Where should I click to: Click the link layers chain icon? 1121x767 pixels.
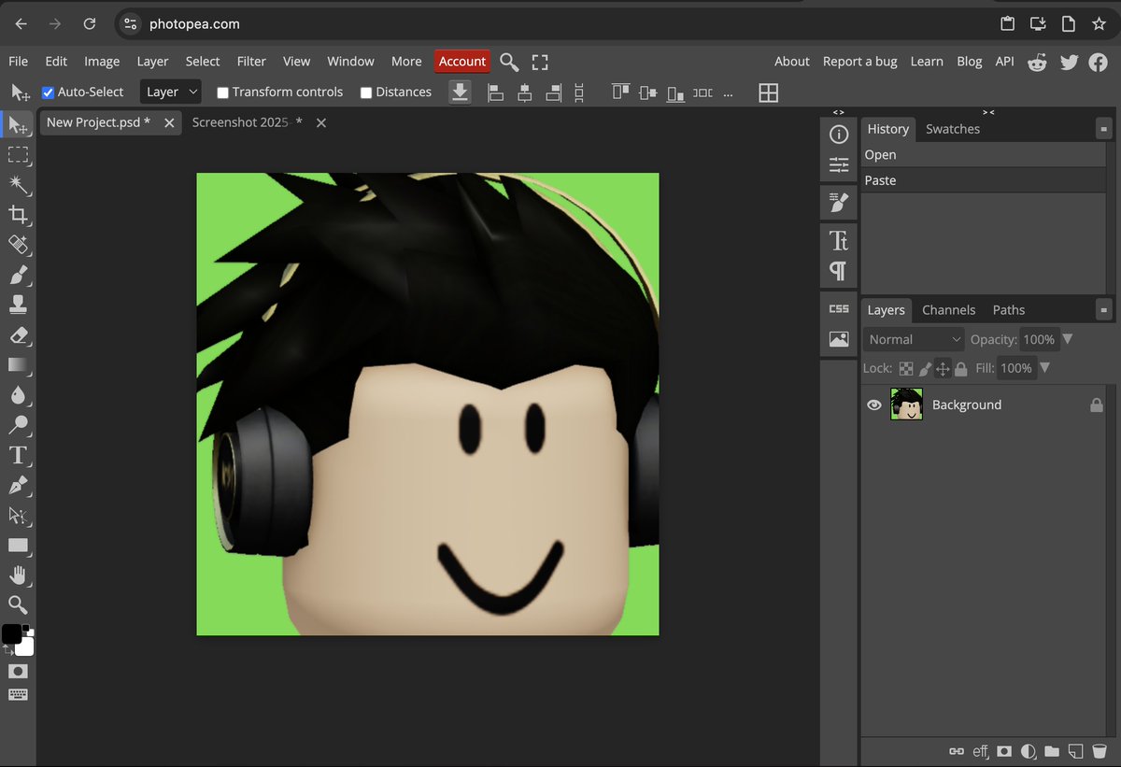(956, 750)
